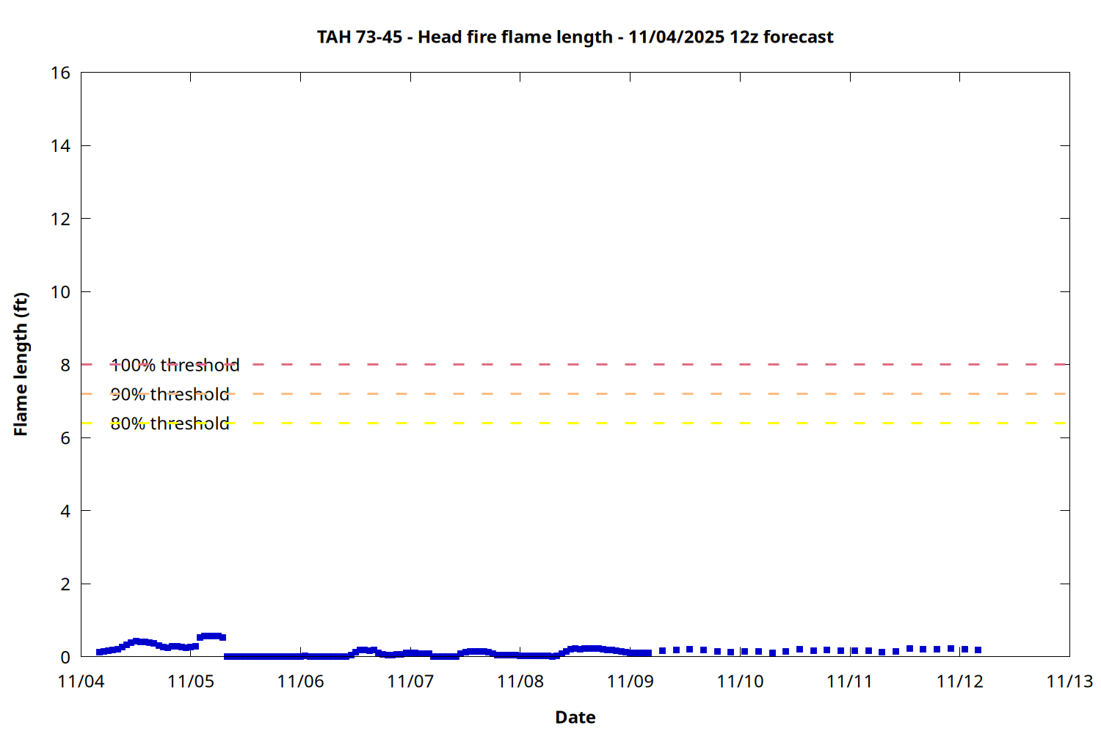
Task: Click the last blue data point
Action: click(978, 650)
